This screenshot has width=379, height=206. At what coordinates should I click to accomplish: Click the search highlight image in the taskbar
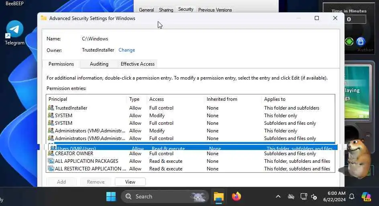pos(198,197)
